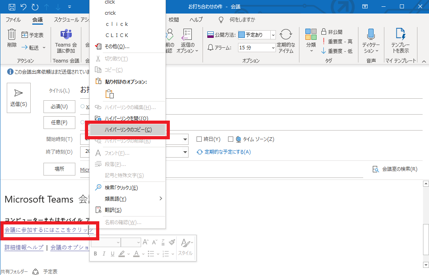
Task: Open 会議室の検索 room finder
Action: click(395, 169)
